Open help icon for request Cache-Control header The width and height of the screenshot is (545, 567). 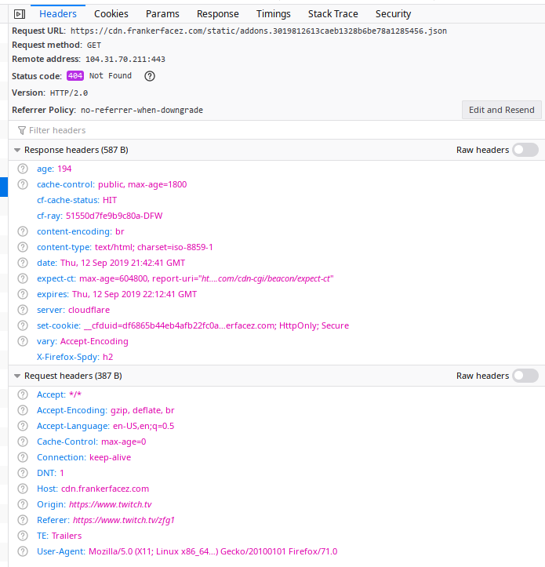coord(23,442)
